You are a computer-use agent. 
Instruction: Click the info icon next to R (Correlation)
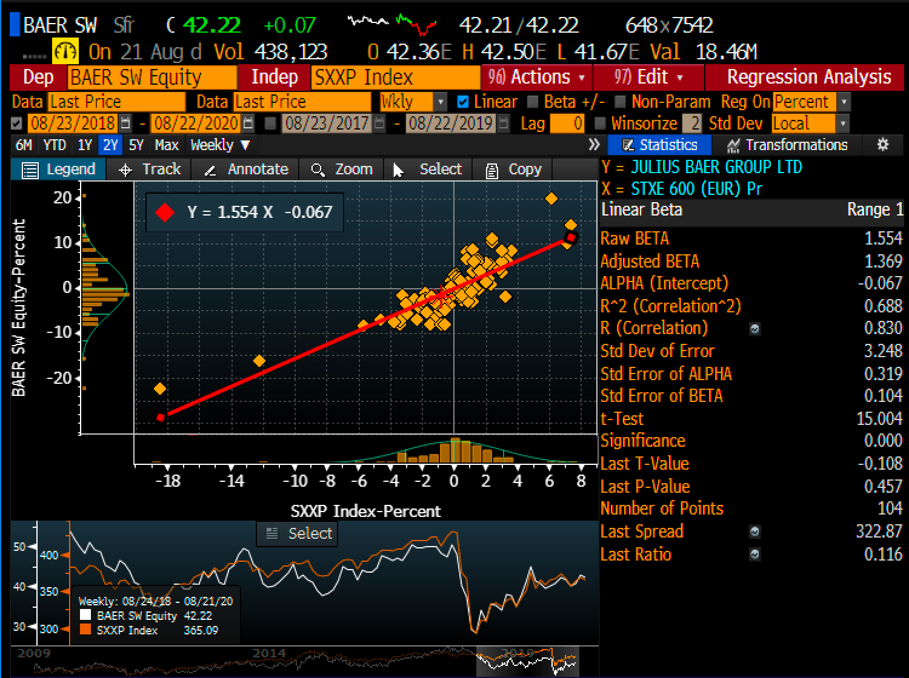coord(754,329)
